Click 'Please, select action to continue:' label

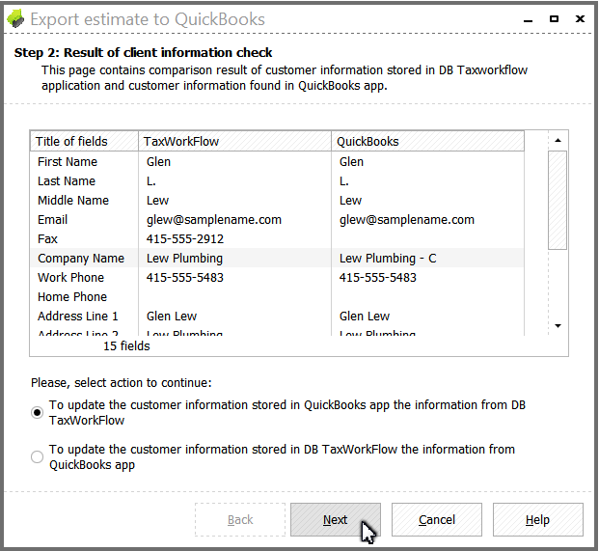122,382
